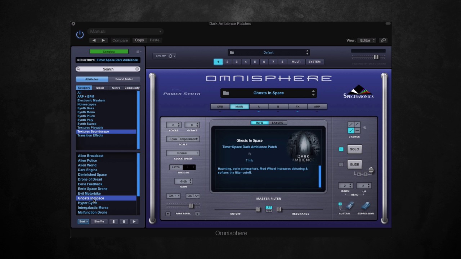Click the Sustain pedal icon
The image size is (461, 259).
tap(350, 206)
